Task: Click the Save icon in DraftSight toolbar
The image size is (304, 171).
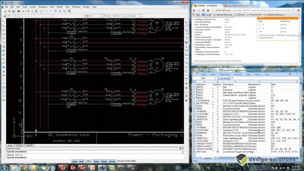Action: click(x=13, y=11)
